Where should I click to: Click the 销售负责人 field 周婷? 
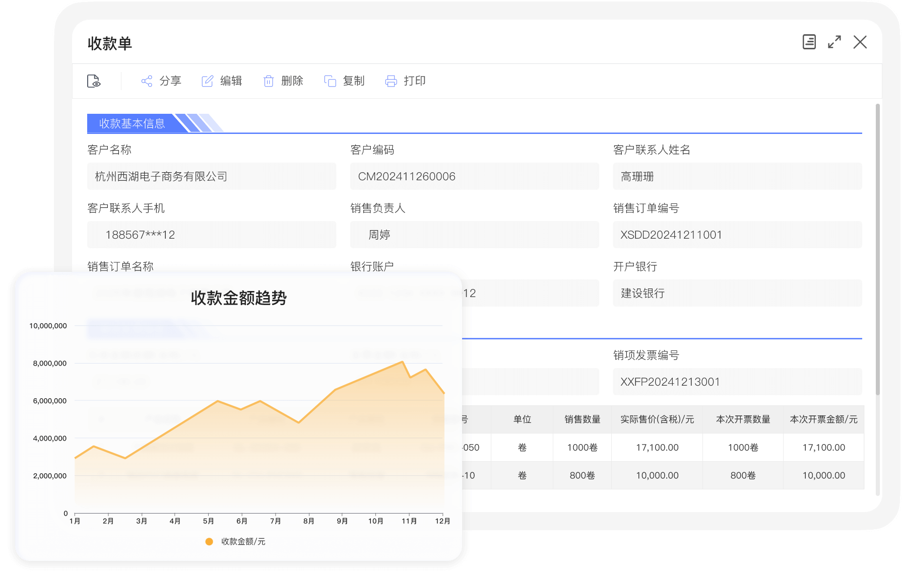[x=475, y=235]
